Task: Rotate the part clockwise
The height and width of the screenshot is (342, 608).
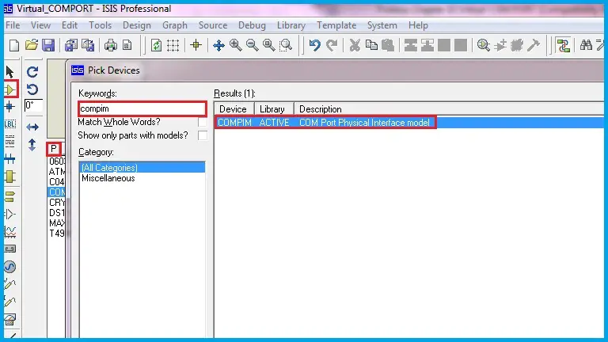Action: pyautogui.click(x=32, y=72)
